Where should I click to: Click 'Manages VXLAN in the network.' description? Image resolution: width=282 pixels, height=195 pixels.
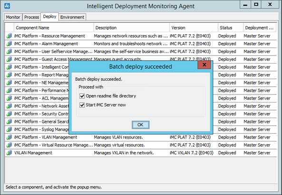[x=124, y=153]
